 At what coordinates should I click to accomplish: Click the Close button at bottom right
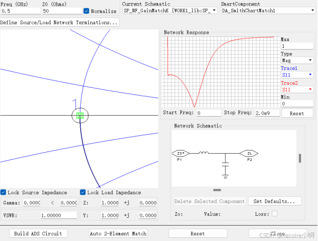278,233
